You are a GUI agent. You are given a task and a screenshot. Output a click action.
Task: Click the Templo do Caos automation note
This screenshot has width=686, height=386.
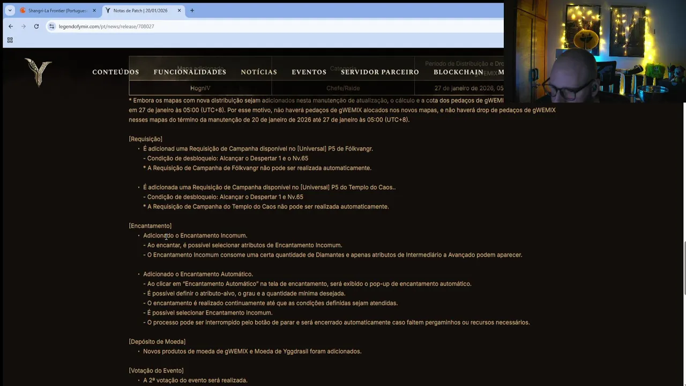[266, 206]
